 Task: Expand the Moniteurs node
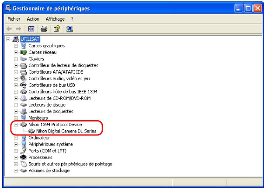click(16, 118)
